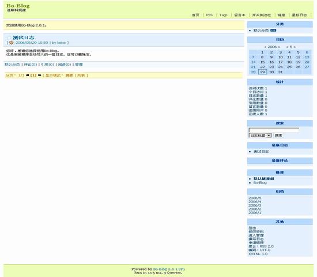Select day 1 in the calendar
The image size is (317, 277).
[262, 53]
